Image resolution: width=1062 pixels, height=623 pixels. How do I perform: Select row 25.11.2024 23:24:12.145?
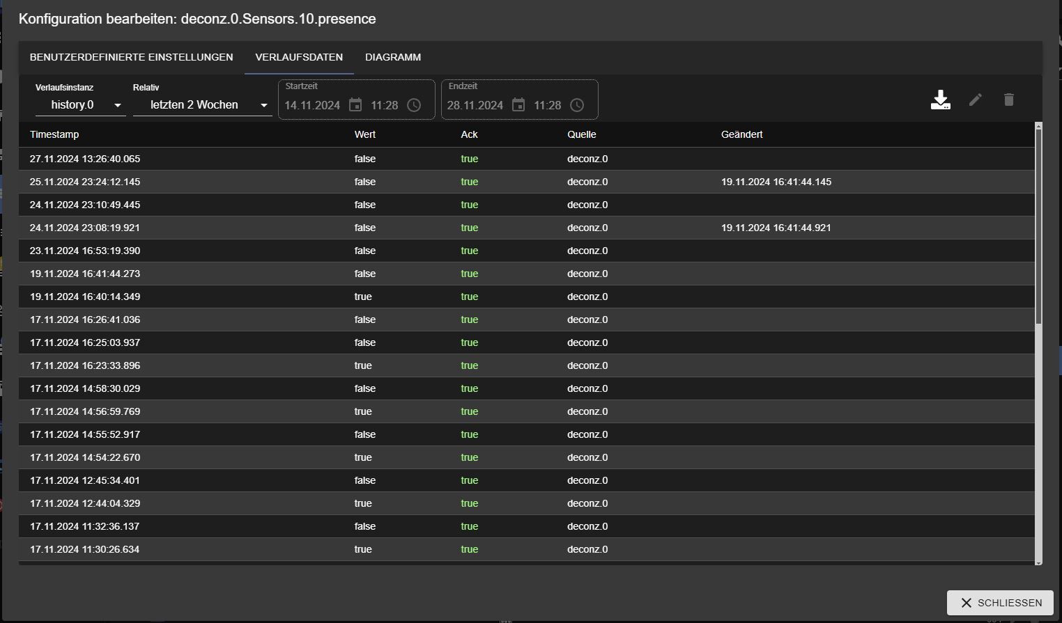point(526,182)
